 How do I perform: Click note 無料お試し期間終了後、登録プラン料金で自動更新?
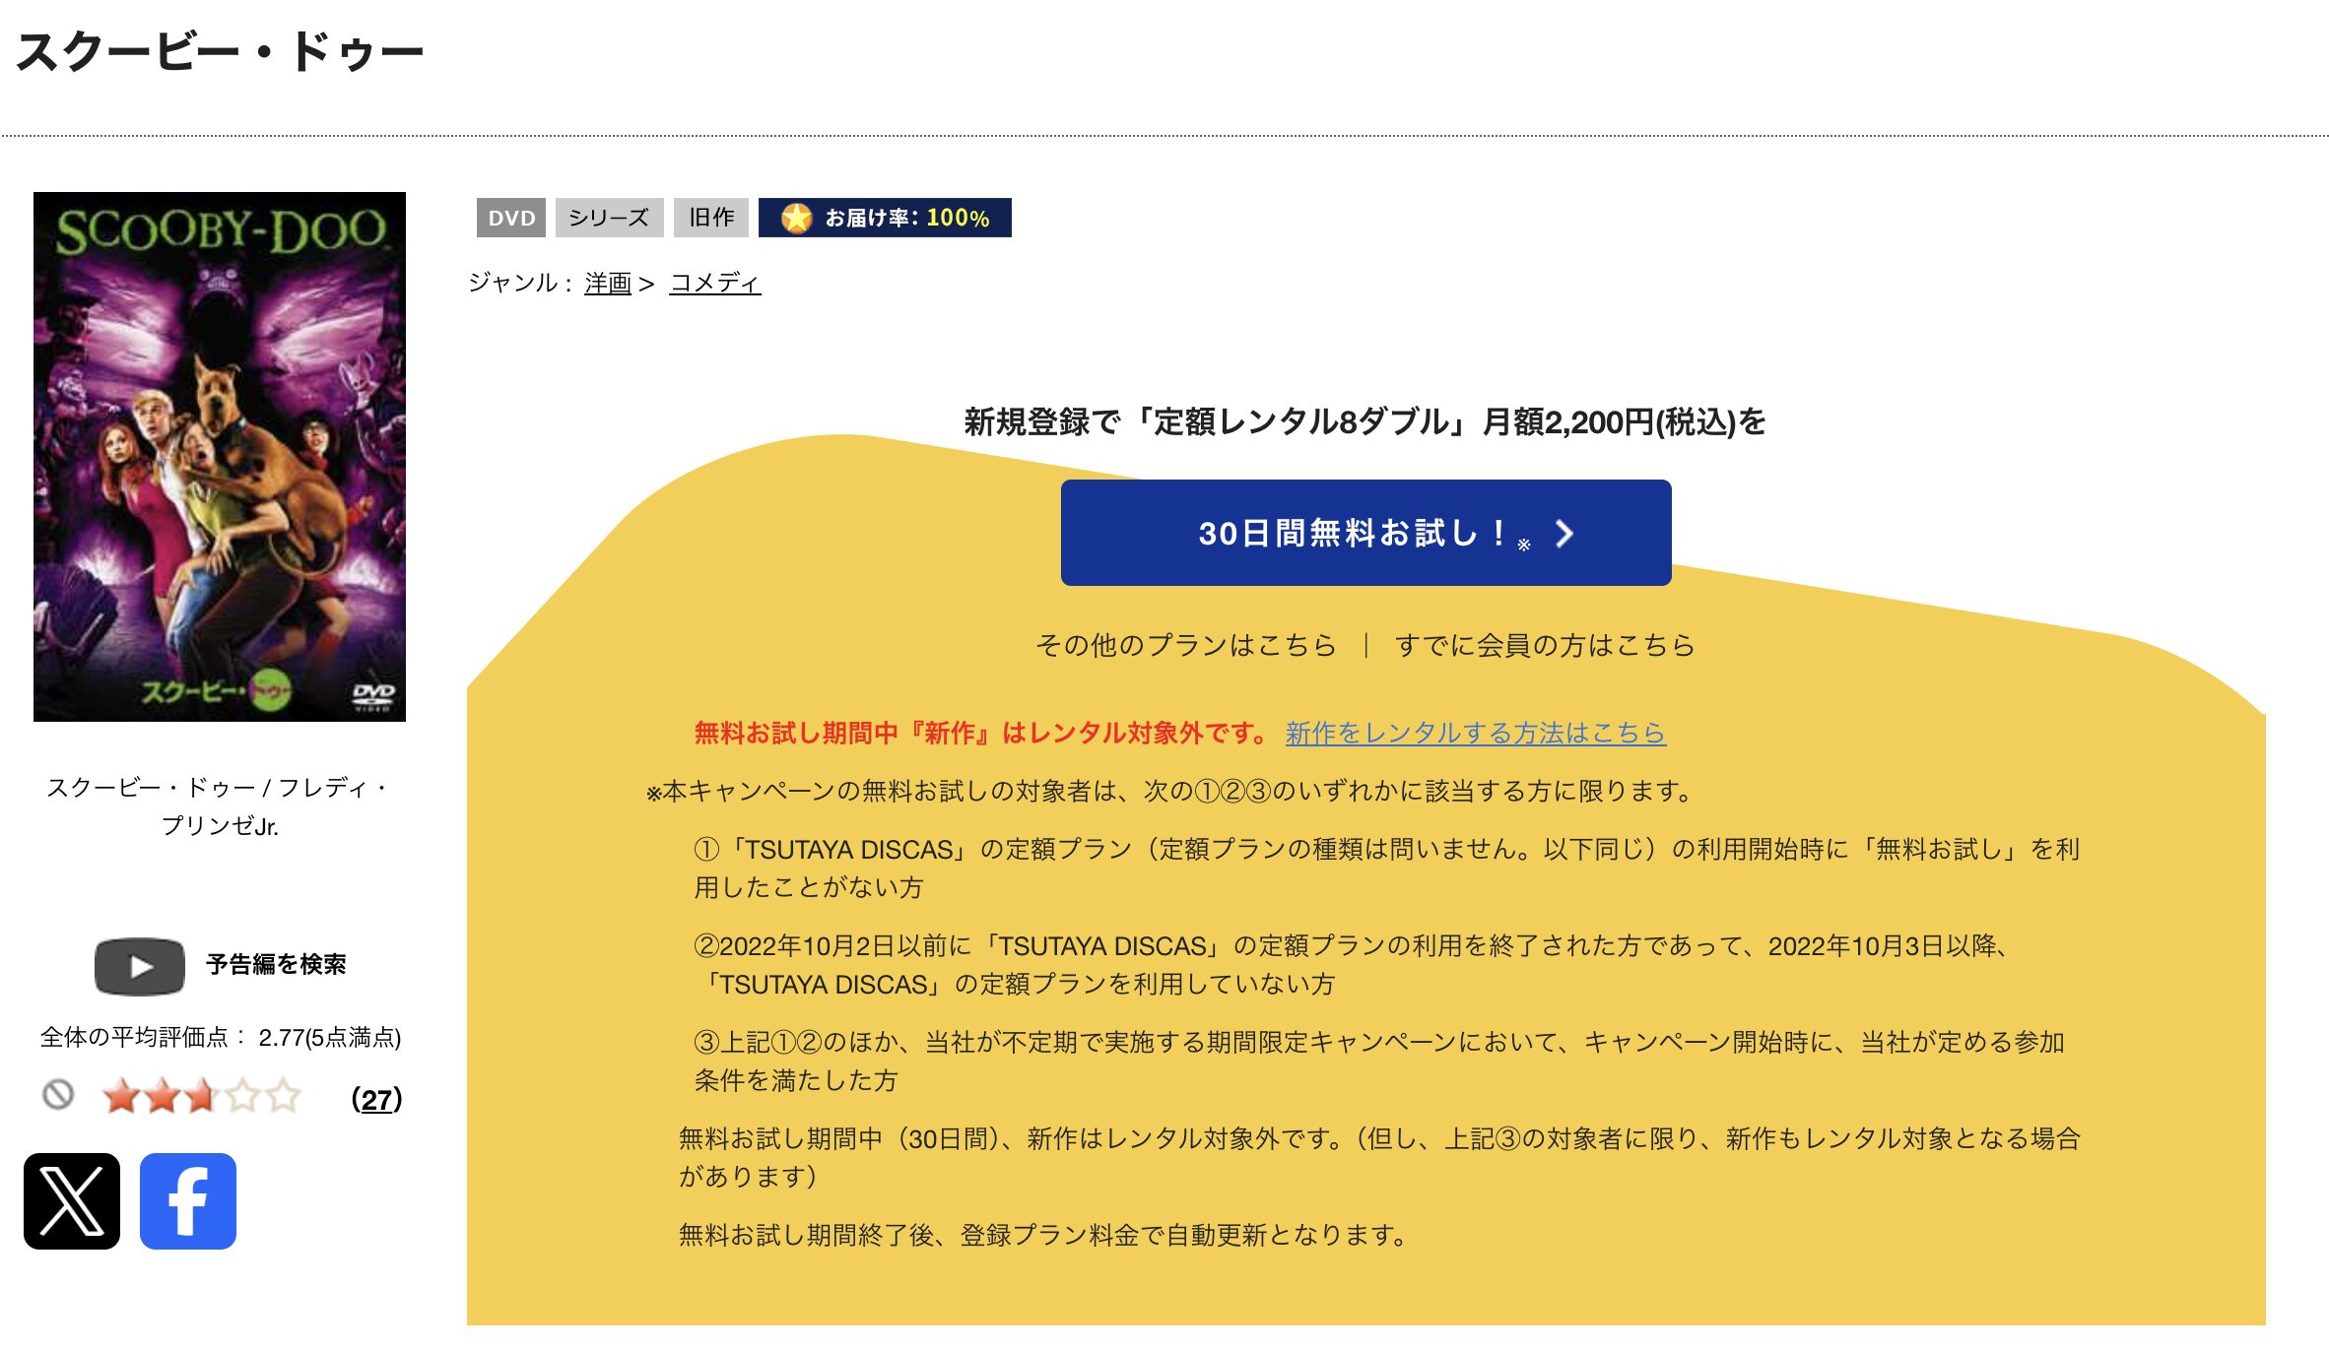click(1044, 1235)
